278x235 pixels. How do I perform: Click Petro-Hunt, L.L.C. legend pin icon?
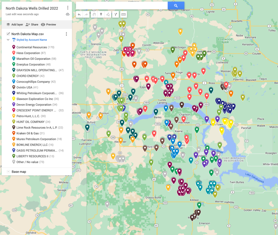click(14, 116)
